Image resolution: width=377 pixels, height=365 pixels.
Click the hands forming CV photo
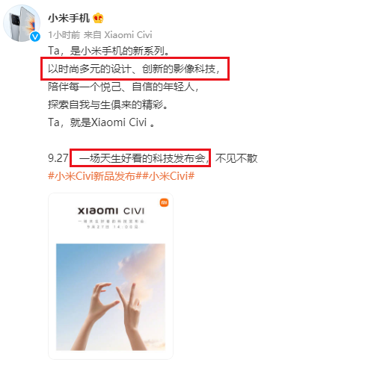click(111, 297)
